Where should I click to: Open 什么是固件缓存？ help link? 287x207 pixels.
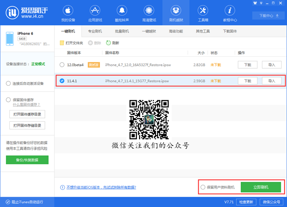(x=26, y=105)
